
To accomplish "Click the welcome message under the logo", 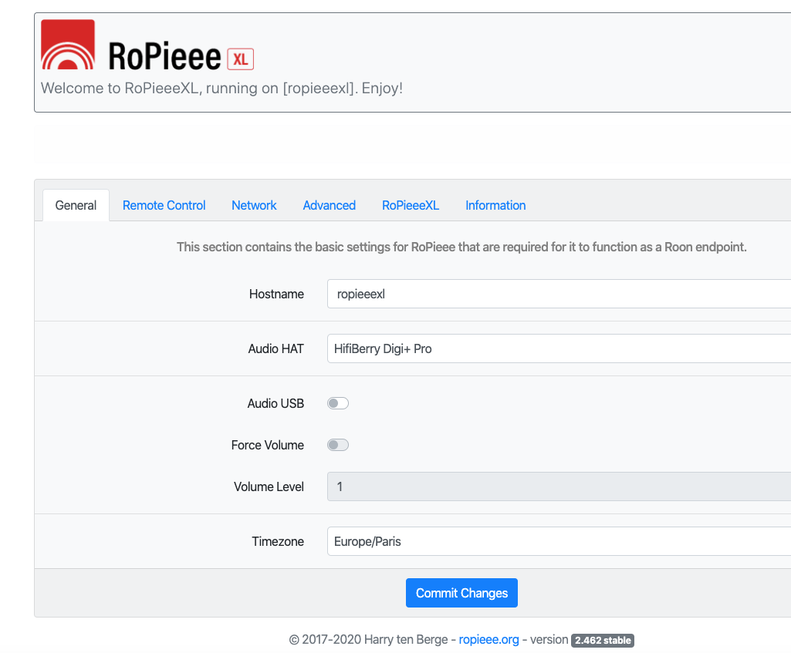I will (222, 88).
